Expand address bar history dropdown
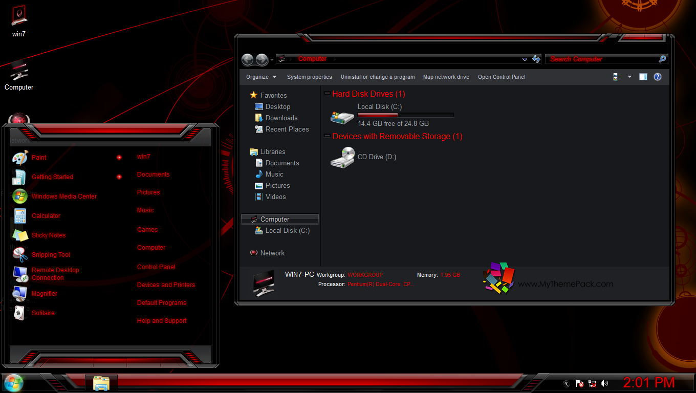 point(525,59)
